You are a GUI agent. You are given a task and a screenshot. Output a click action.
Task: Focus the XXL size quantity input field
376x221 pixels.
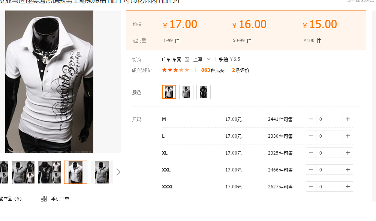(x=330, y=170)
